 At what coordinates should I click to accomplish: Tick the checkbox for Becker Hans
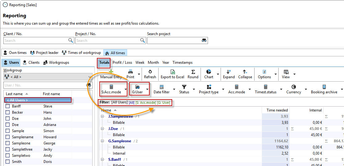click(x=8, y=112)
